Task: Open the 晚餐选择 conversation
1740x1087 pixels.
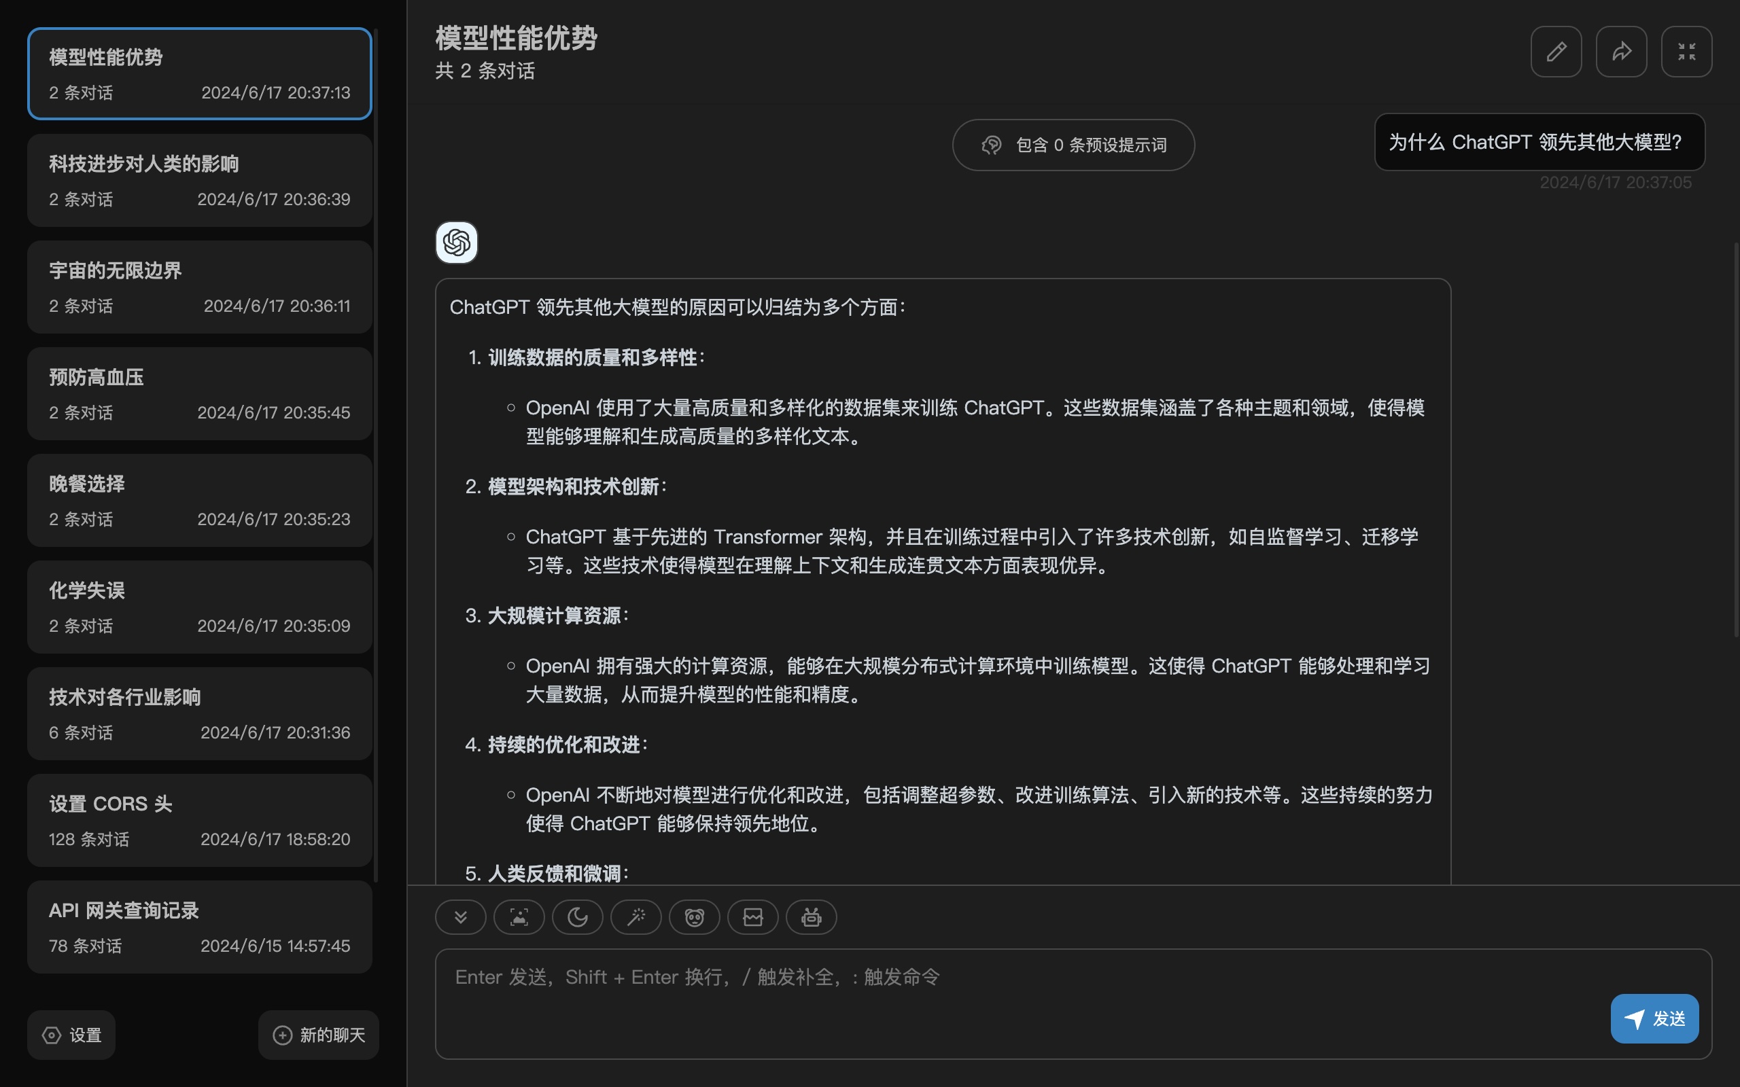Action: [x=200, y=501]
